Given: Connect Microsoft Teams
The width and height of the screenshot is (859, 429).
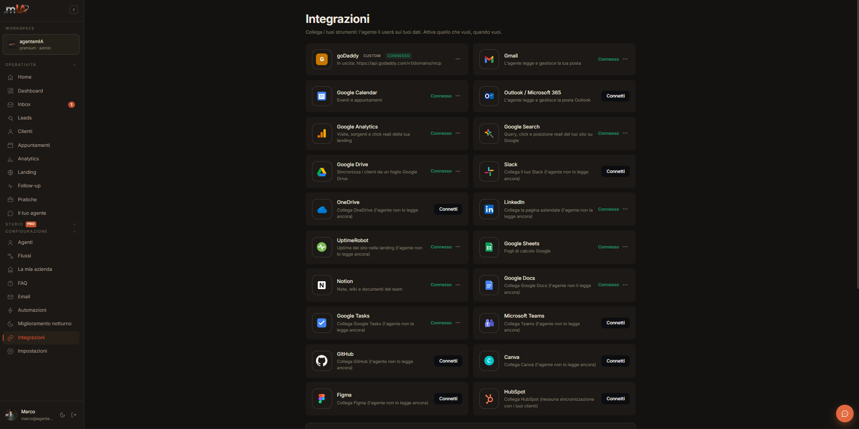Looking at the screenshot, I should (615, 323).
